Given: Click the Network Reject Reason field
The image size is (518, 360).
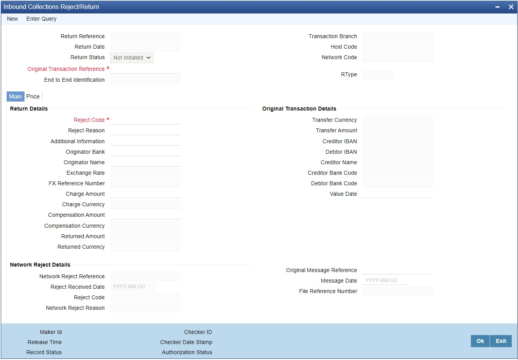Looking at the screenshot, I should coord(145,308).
